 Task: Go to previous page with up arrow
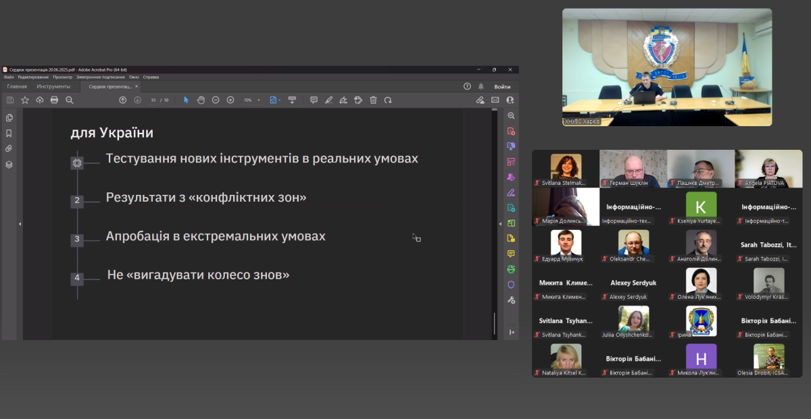pos(122,100)
